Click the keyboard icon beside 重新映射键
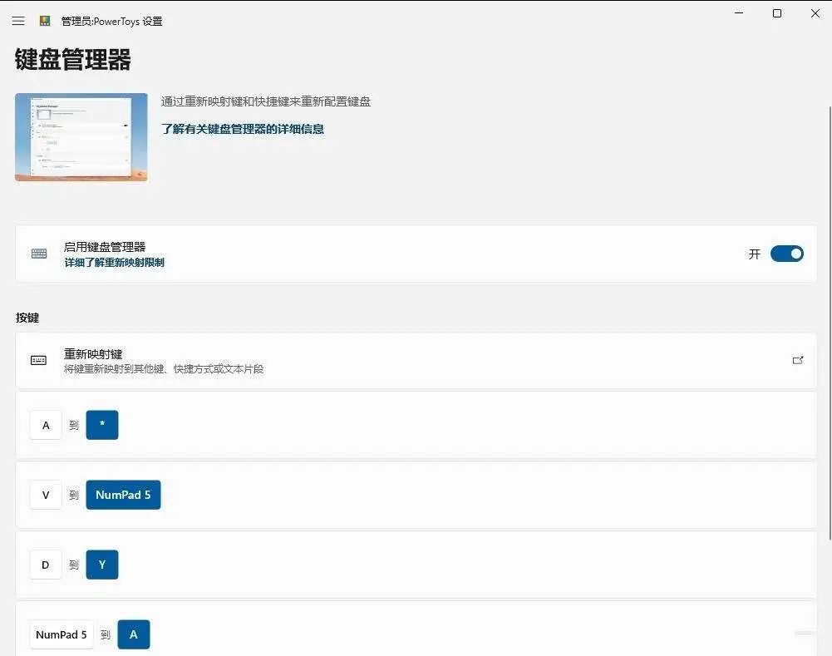The height and width of the screenshot is (656, 832). [39, 360]
